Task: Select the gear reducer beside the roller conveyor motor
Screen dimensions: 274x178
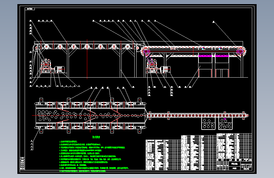Action: tap(46, 66)
